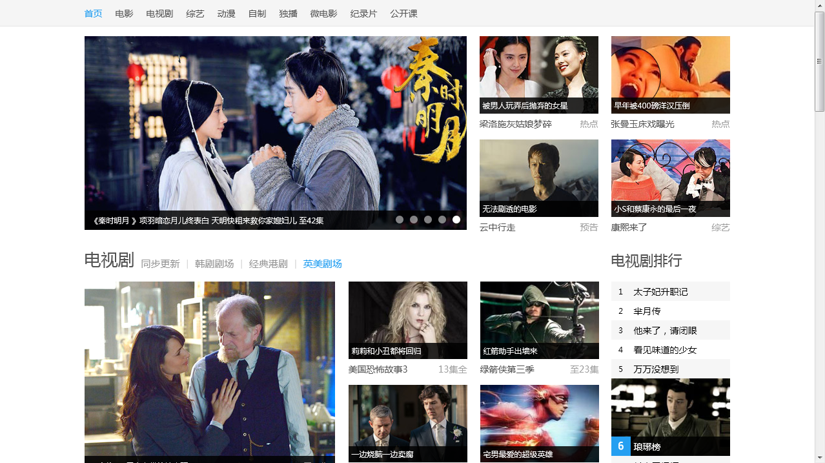Open rank 4 entry 看见味道的少女
The height and width of the screenshot is (463, 825).
click(x=671, y=349)
